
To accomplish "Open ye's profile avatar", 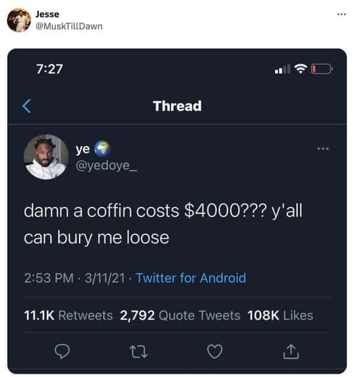I will tap(46, 157).
